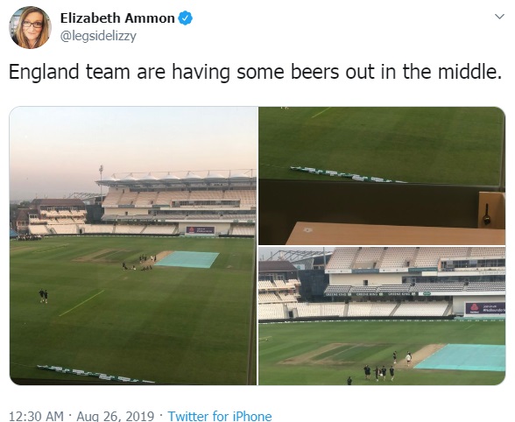Screen dimensions: 515x422
Task: Click the 12:30 AM timestamp
Action: pyautogui.click(x=36, y=416)
